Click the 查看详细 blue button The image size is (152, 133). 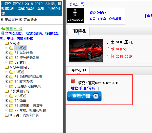click(84, 96)
